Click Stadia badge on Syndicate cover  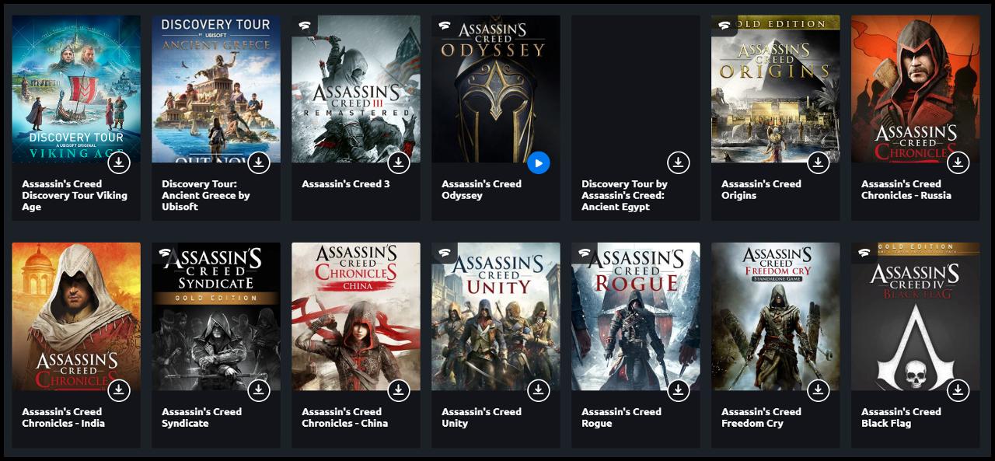pyautogui.click(x=164, y=253)
